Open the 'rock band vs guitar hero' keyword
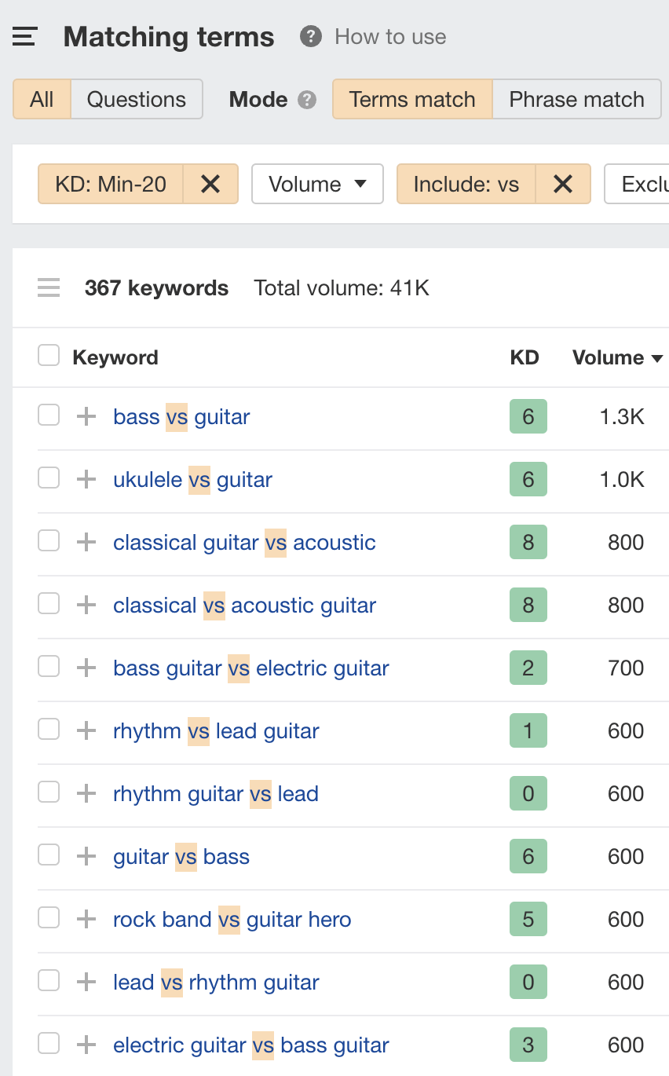Viewport: 669px width, 1076px height. [x=232, y=919]
